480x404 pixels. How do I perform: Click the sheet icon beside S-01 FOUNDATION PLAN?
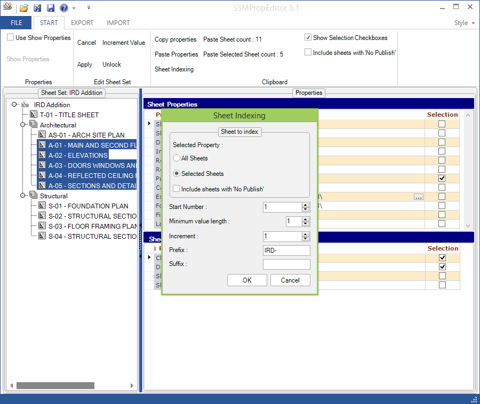point(42,206)
